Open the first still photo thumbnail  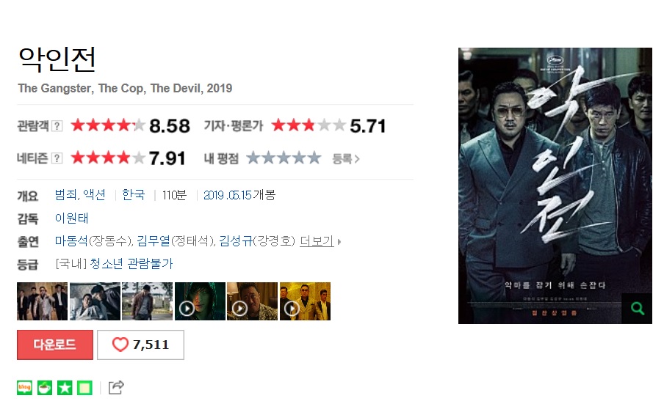42,301
